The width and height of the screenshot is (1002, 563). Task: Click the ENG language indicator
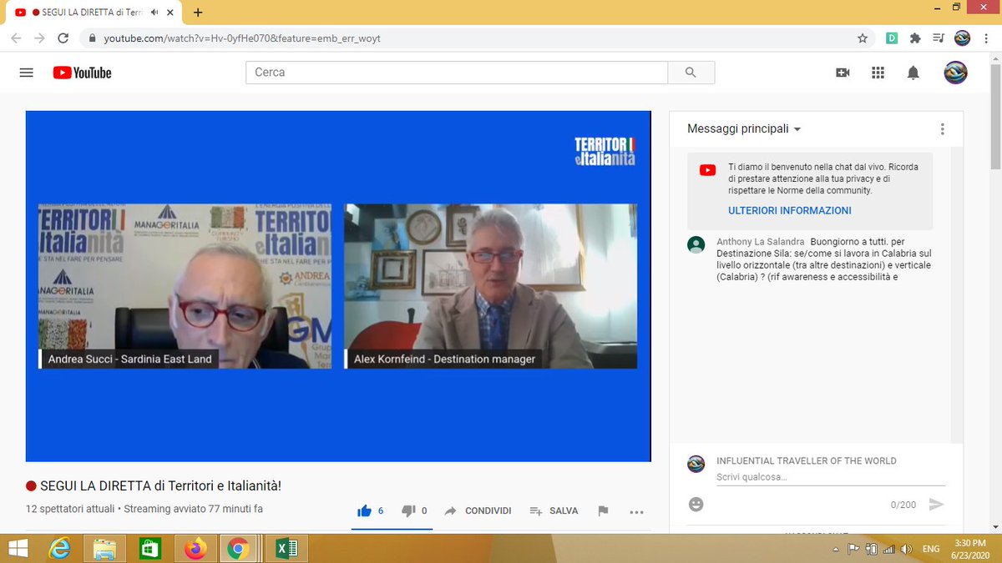pos(931,549)
